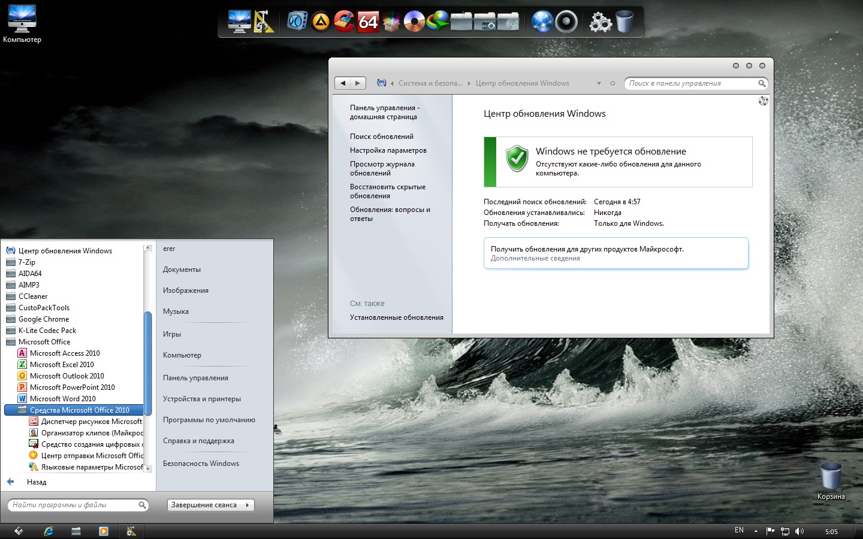This screenshot has width=863, height=539.
Task: Click the Поиск обновлений link
Action: coord(382,137)
